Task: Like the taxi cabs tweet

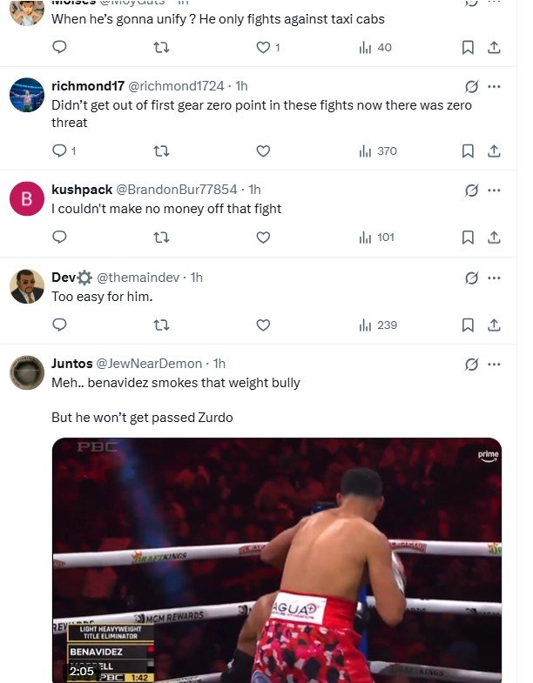Action: (263, 48)
